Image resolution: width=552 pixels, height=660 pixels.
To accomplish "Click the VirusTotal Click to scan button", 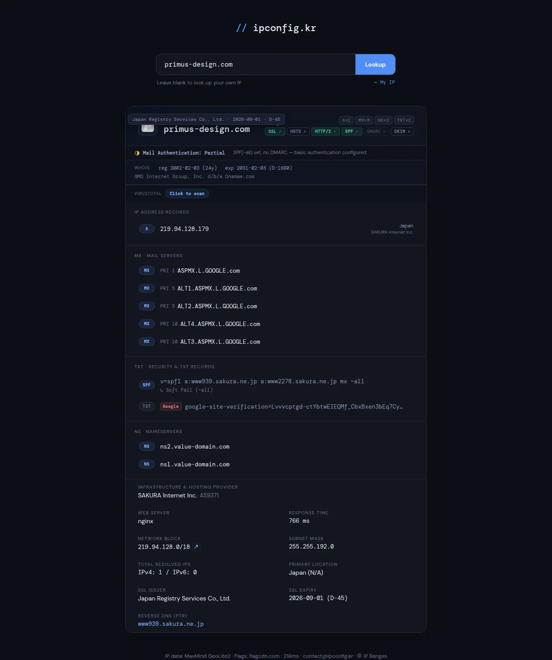I will tap(187, 194).
